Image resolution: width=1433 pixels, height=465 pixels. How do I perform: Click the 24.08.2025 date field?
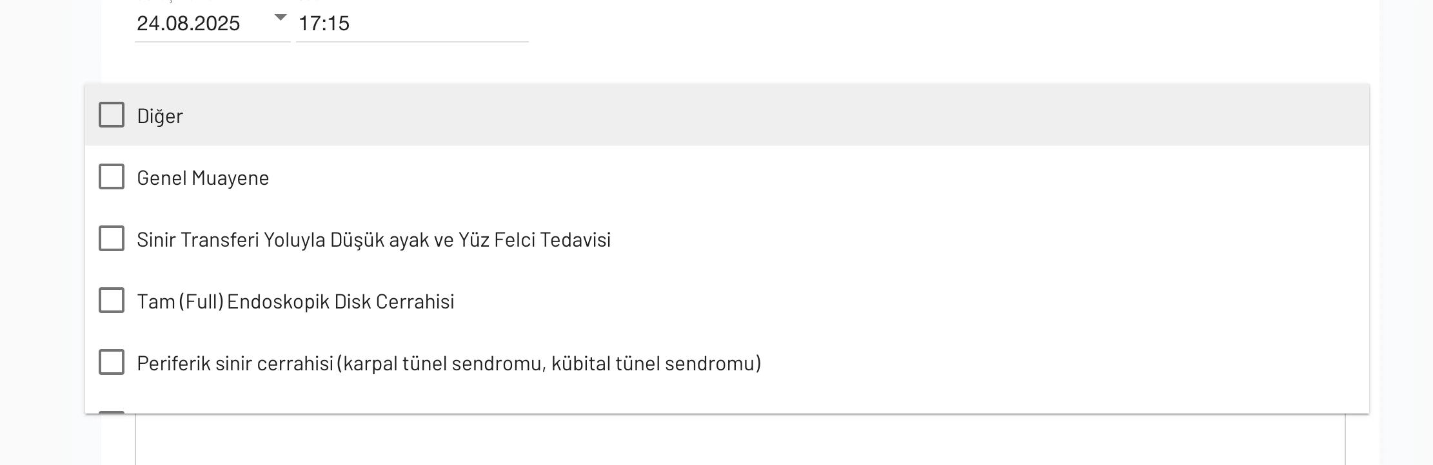[x=188, y=24]
